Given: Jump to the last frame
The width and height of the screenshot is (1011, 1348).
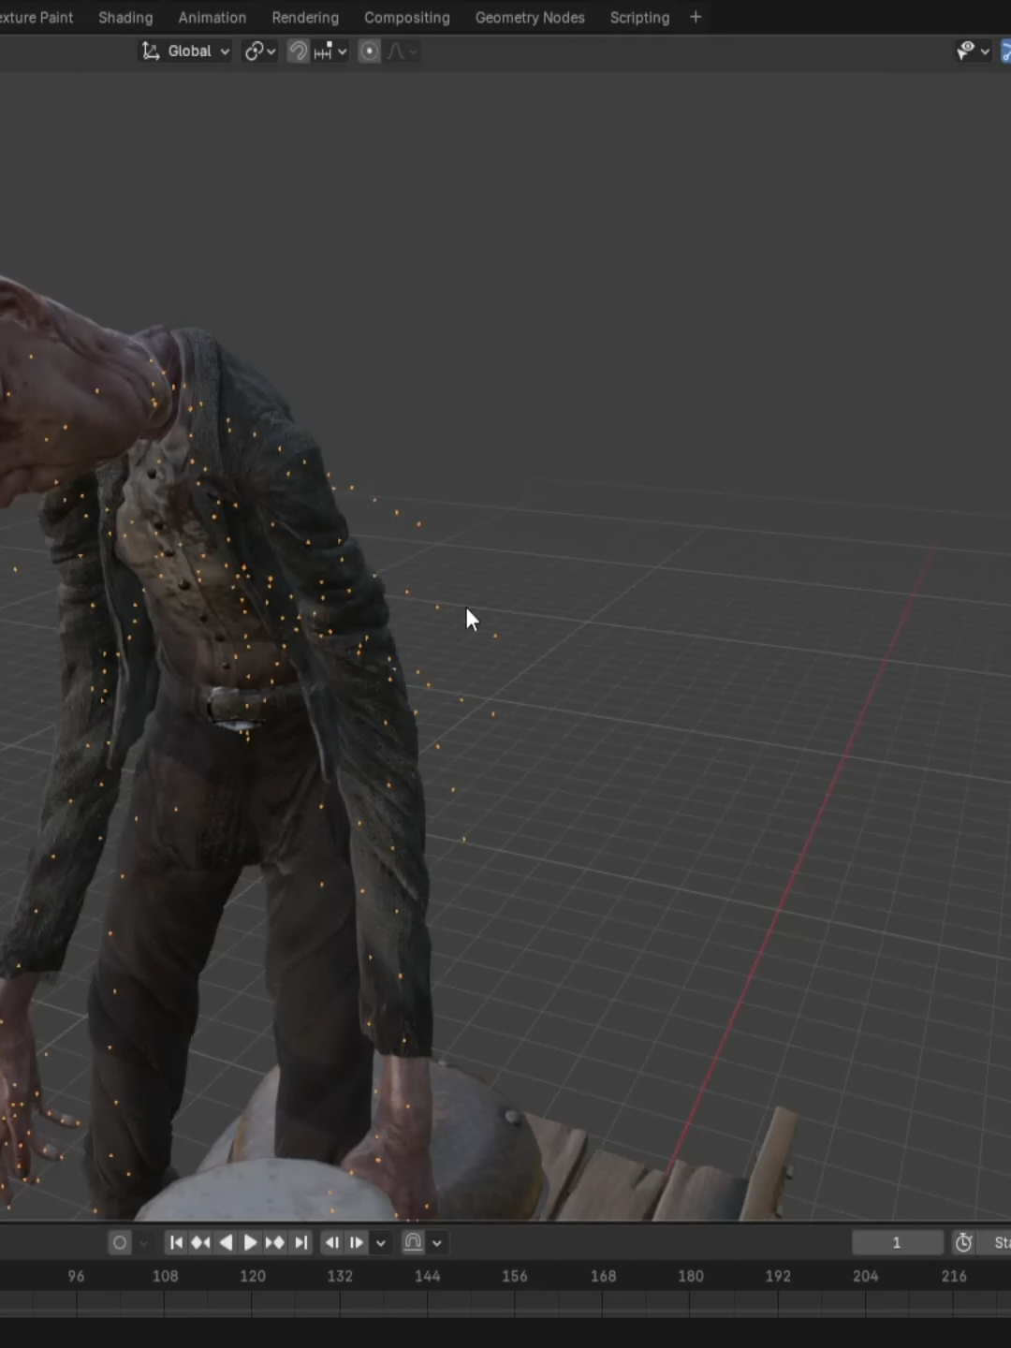Looking at the screenshot, I should [300, 1242].
